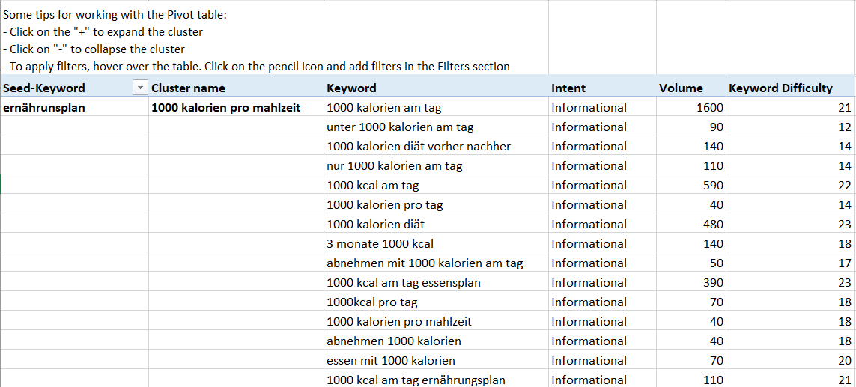This screenshot has width=856, height=387.
Task: Select the Seed-Keyword column header
Action: click(x=75, y=88)
